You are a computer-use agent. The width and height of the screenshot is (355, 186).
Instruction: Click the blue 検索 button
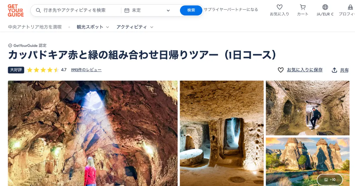click(191, 10)
